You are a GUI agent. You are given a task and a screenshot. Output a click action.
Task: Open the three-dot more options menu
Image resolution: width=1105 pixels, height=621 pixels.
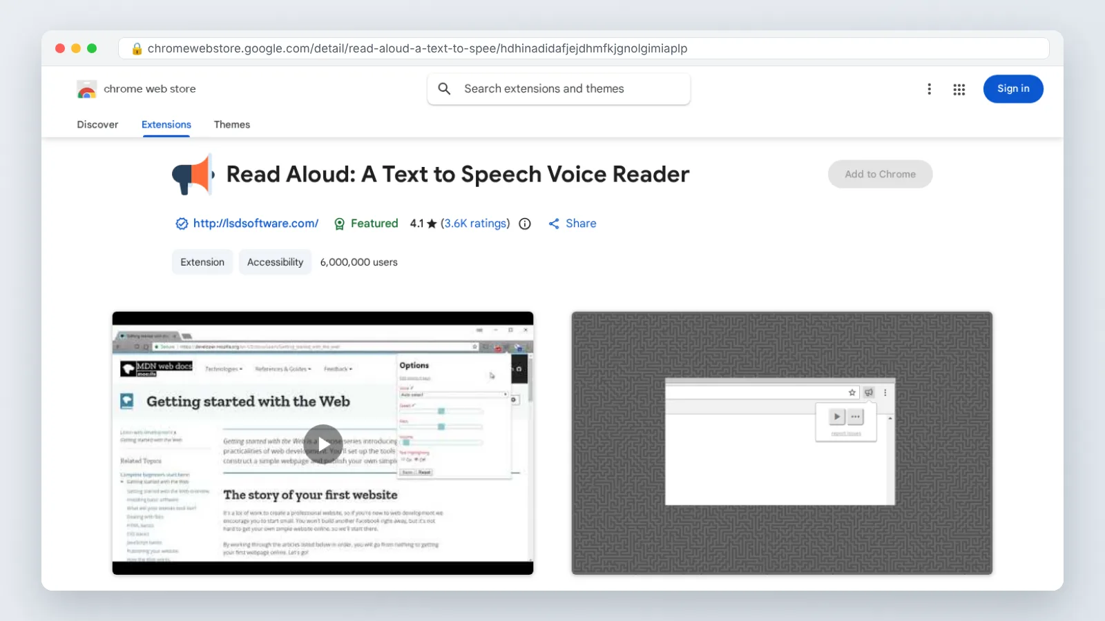[929, 89]
